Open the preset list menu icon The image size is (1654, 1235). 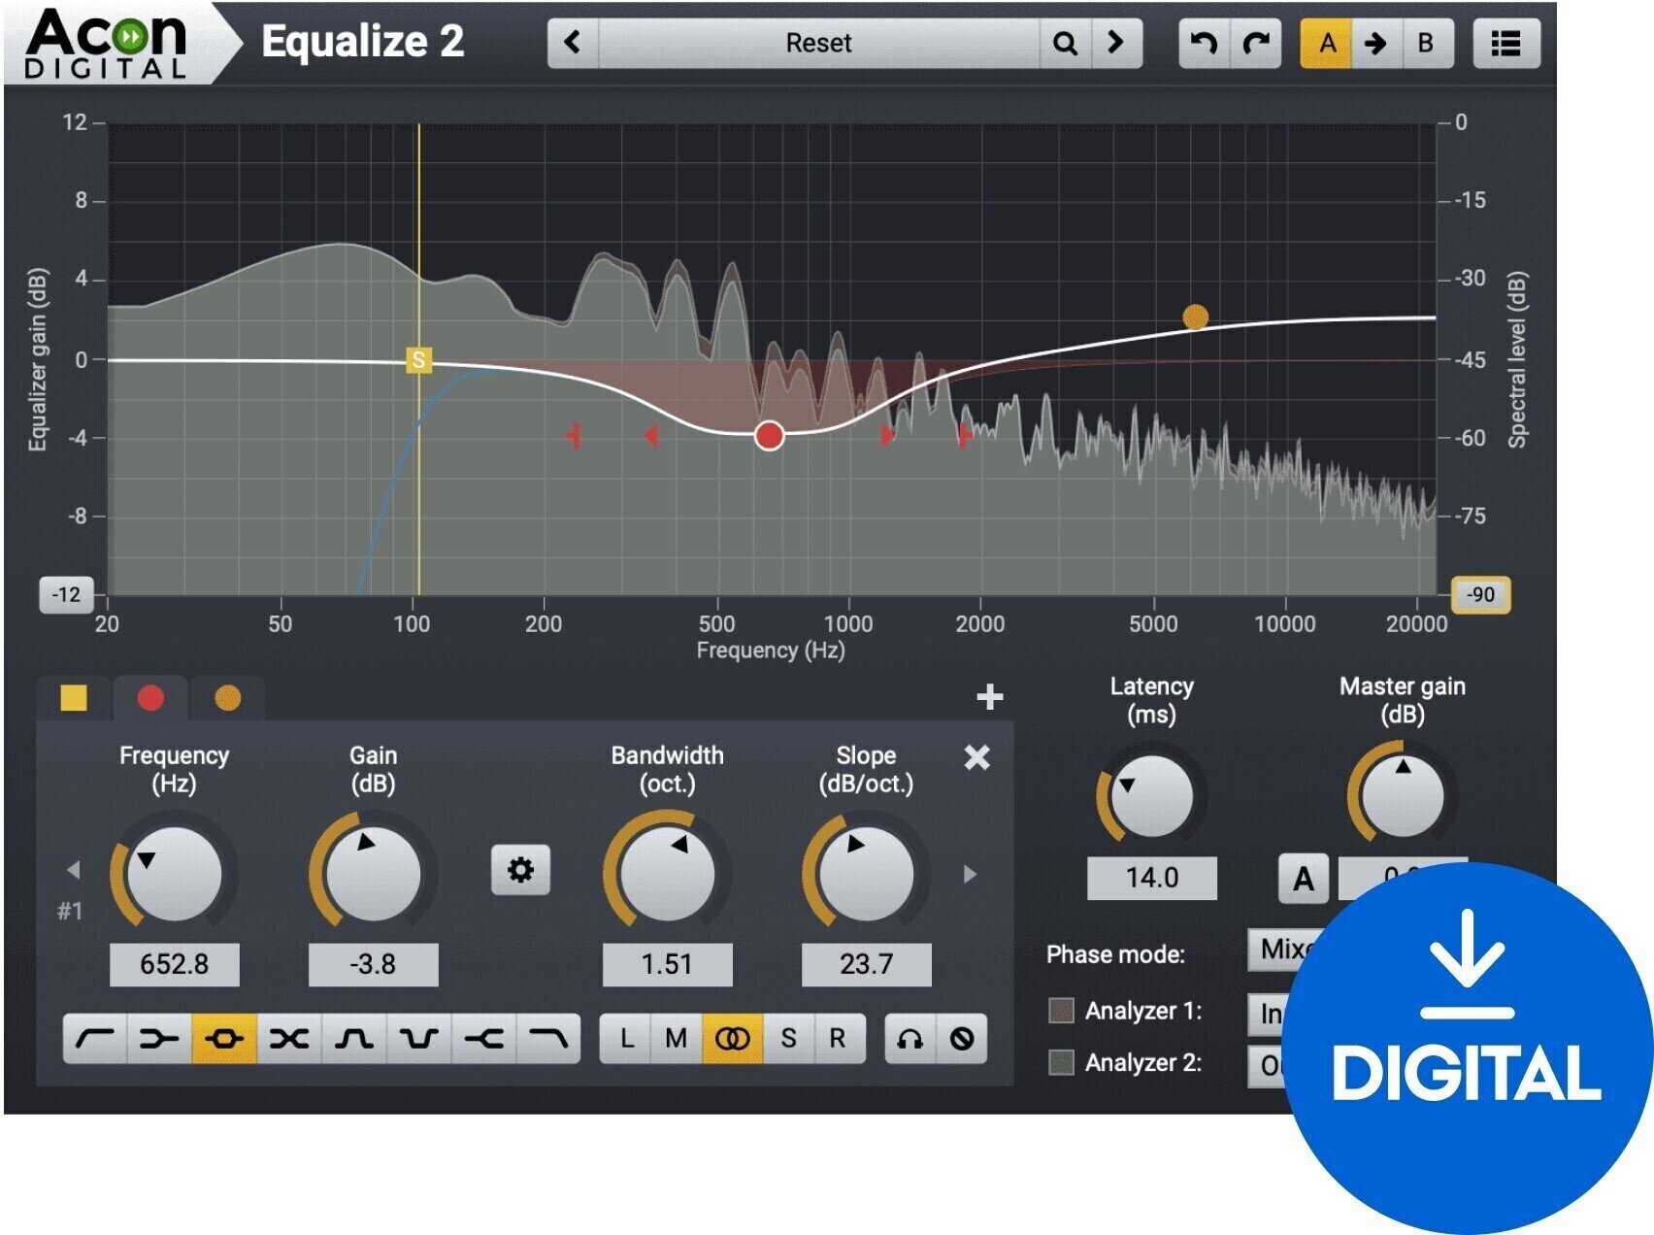[x=1505, y=43]
